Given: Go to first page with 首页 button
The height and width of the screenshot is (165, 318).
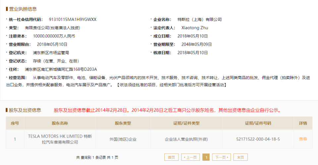Looking at the screenshot, I should pyautogui.click(x=171, y=157).
